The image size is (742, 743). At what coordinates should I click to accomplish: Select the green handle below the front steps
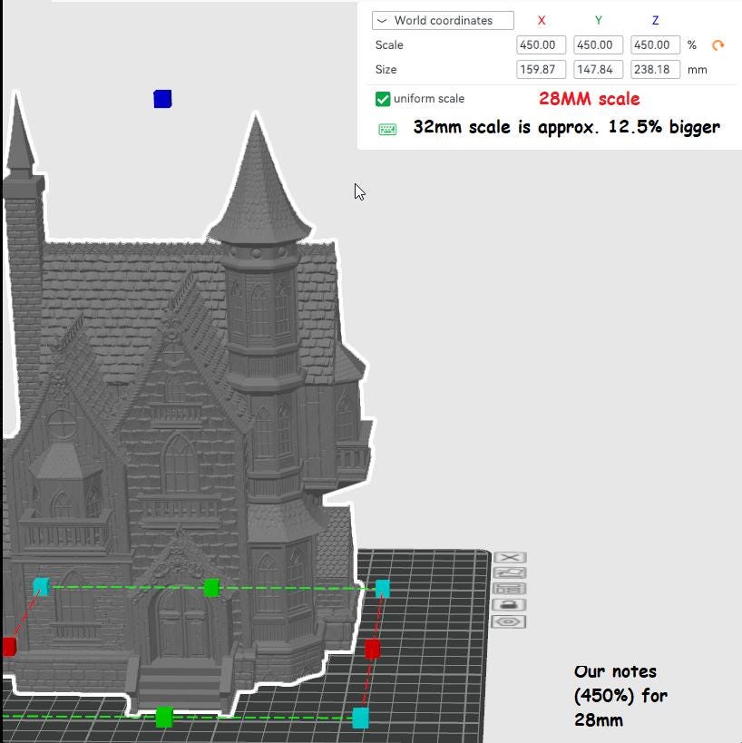pyautogui.click(x=164, y=717)
